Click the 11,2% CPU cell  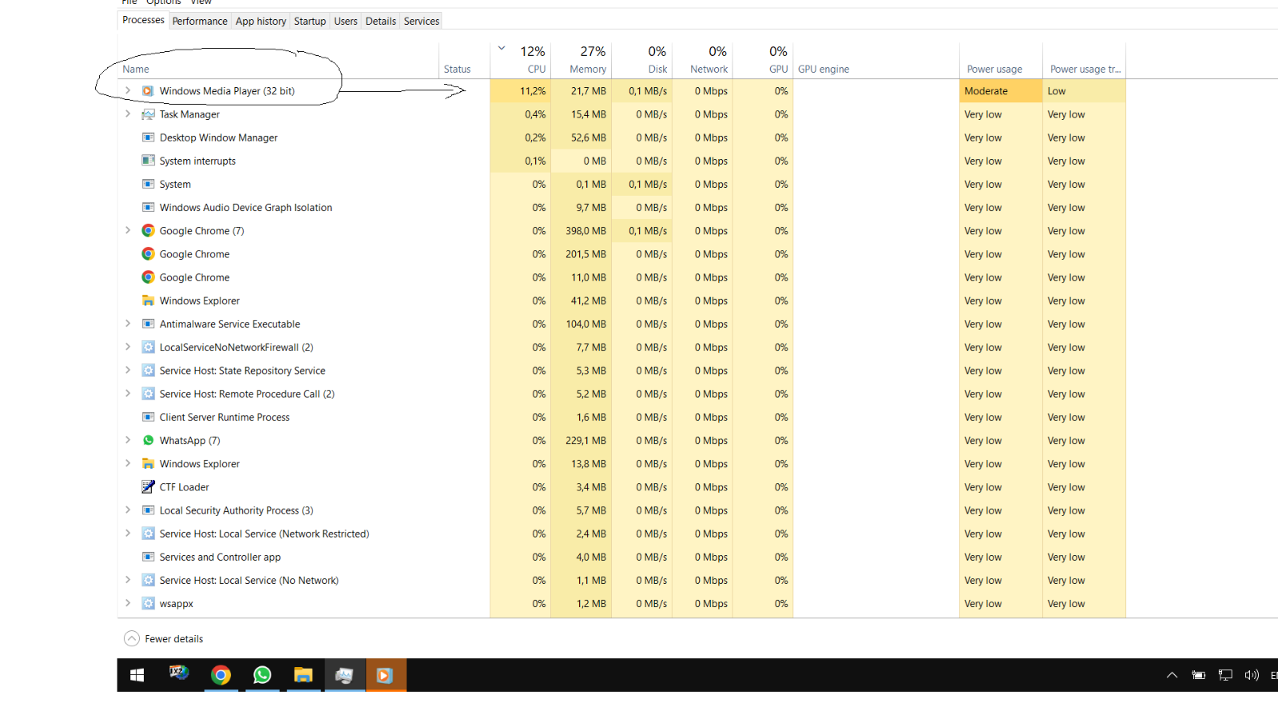click(x=521, y=91)
